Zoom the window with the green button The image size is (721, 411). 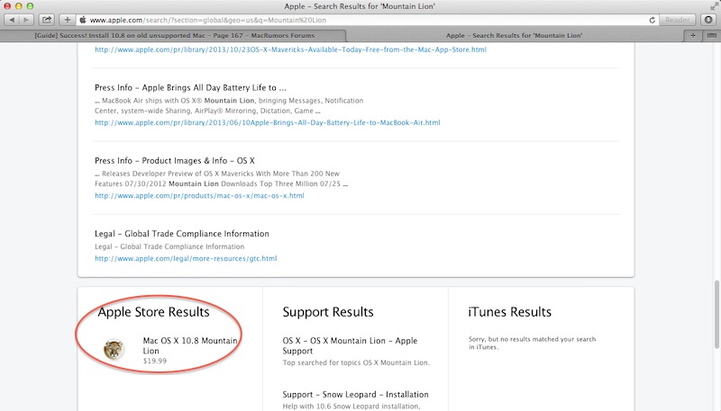[x=30, y=6]
